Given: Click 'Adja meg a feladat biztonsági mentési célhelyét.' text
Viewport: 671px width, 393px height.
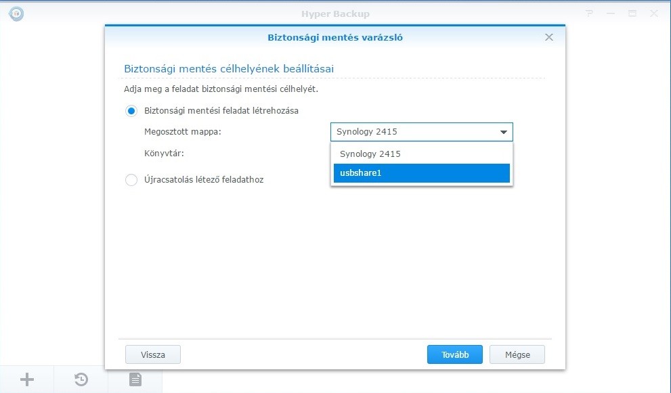Looking at the screenshot, I should click(221, 89).
